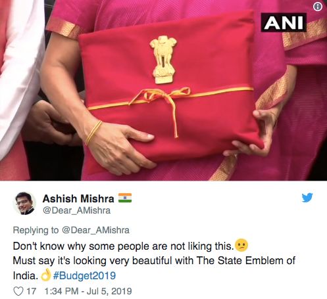
Task: Open the Ashish Mishra display name link
Action: pyautogui.click(x=78, y=198)
